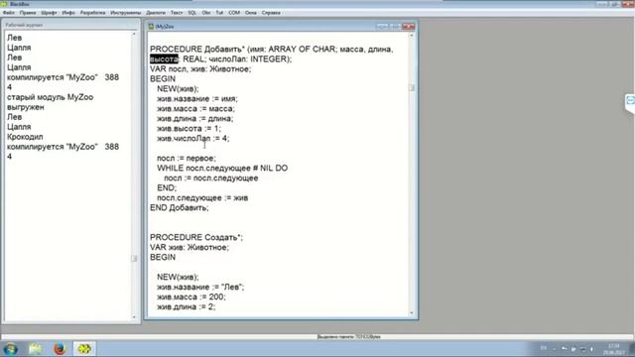Open the Диалоги menu
635x357 pixels.
coord(156,13)
